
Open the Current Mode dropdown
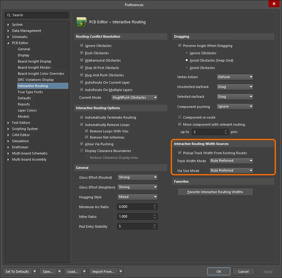point(134,97)
